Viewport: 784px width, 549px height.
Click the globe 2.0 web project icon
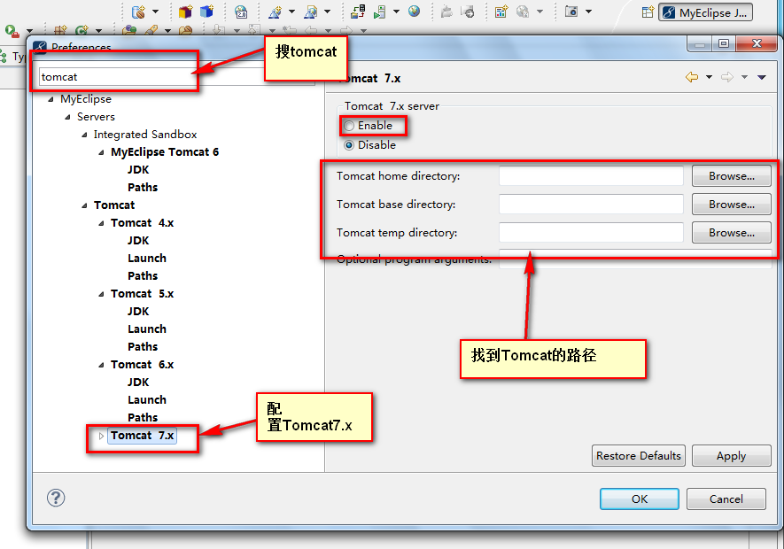pos(241,12)
